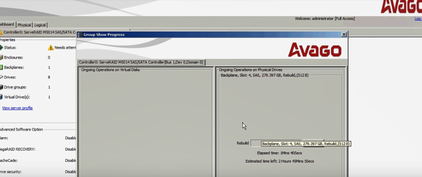
Task: Click the Controller0 ServeRAID header in the main window
Action: [39, 32]
